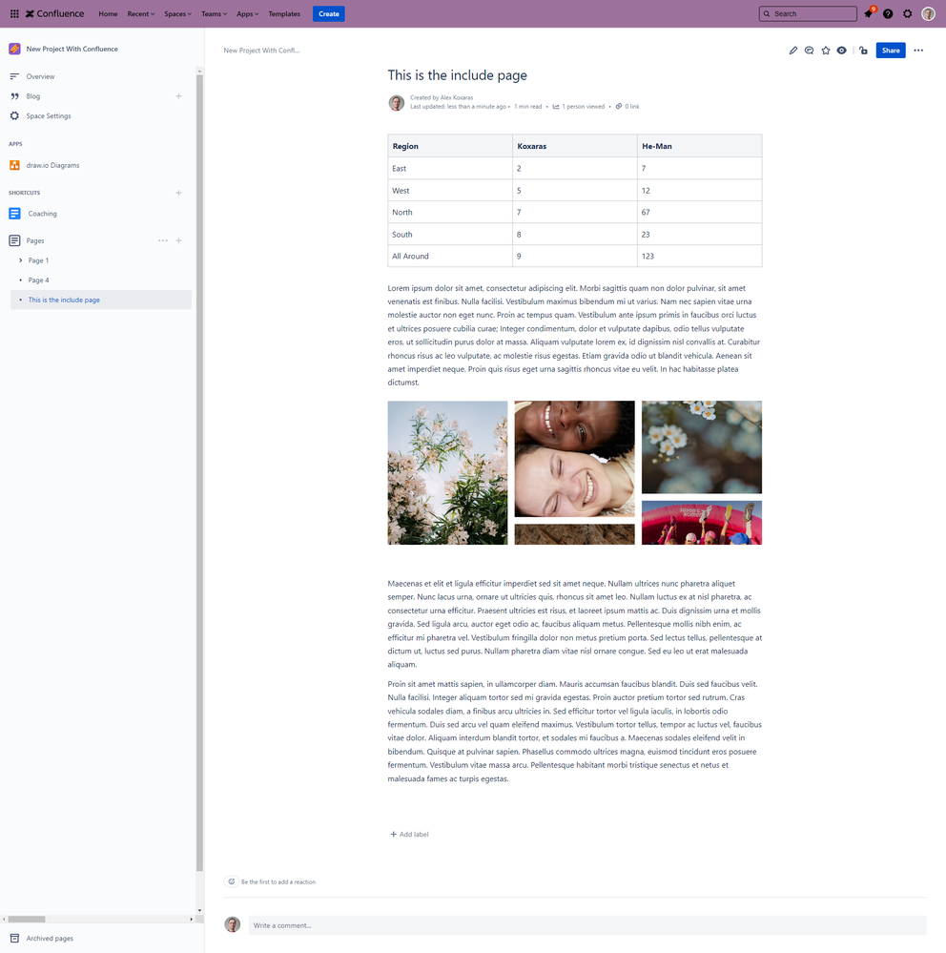Open the notifications bell icon
This screenshot has height=953, width=946.
(x=870, y=13)
